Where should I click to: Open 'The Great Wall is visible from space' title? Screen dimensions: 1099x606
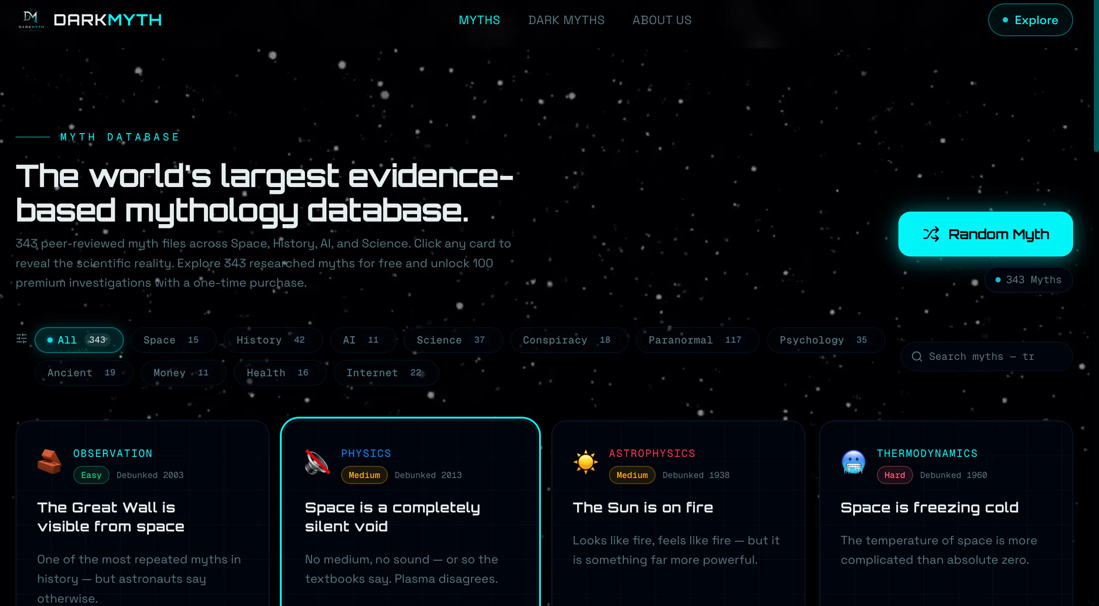(x=111, y=517)
